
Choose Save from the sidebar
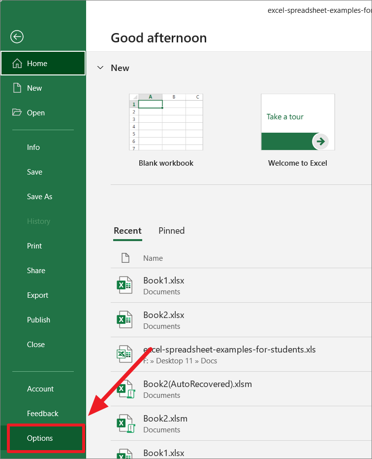43,172
